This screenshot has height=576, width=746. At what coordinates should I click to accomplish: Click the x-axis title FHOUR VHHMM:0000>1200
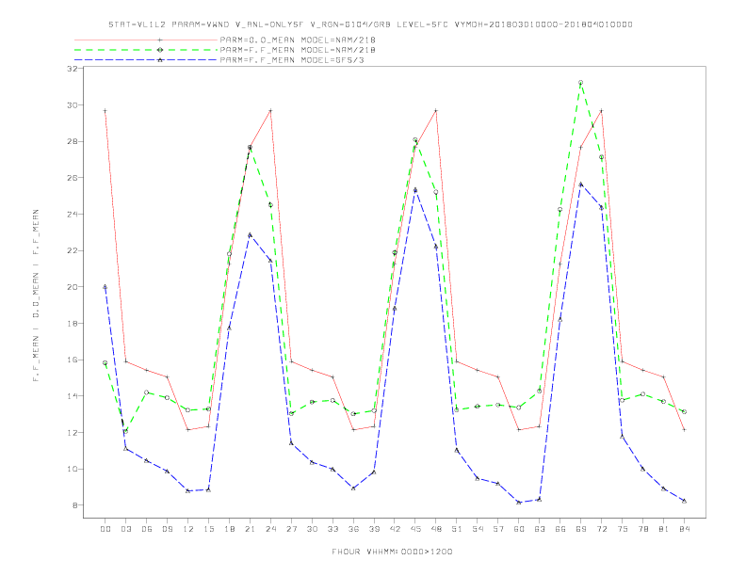click(x=392, y=552)
